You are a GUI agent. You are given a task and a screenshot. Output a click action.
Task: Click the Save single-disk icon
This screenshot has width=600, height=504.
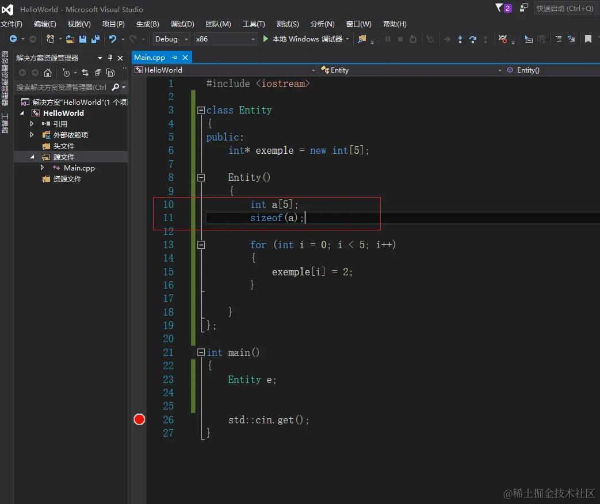83,39
